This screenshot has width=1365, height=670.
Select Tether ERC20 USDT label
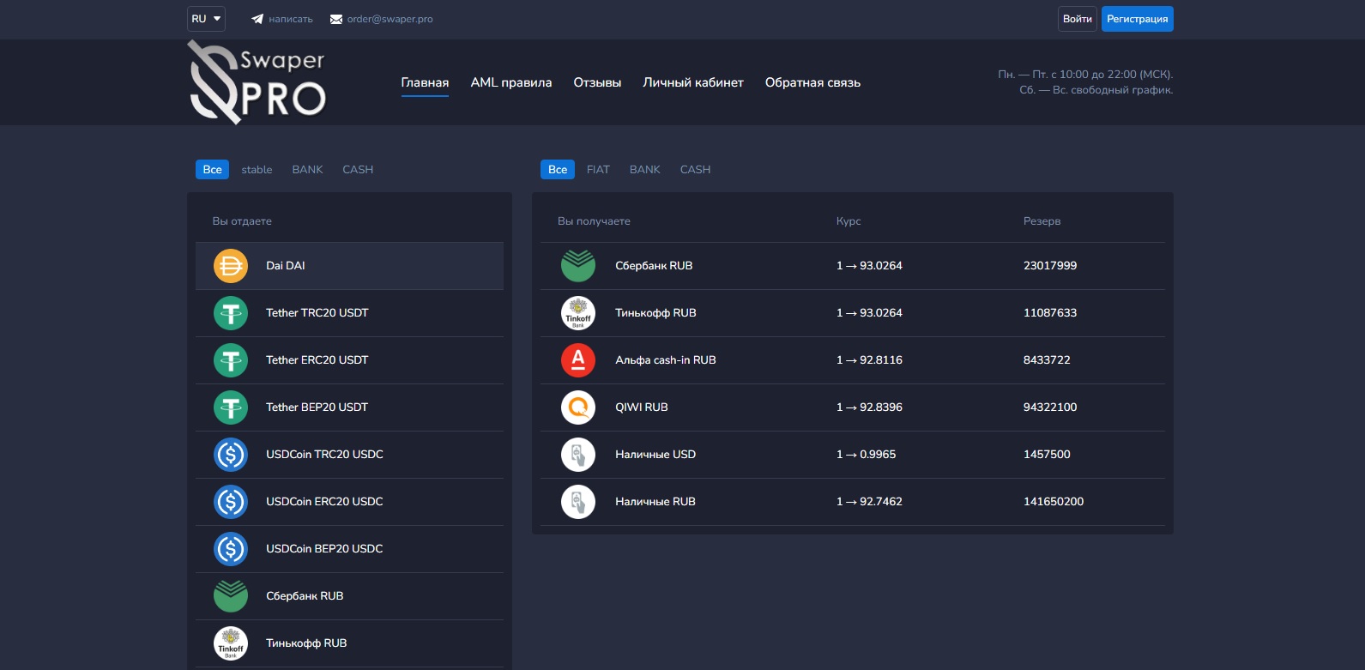(317, 360)
